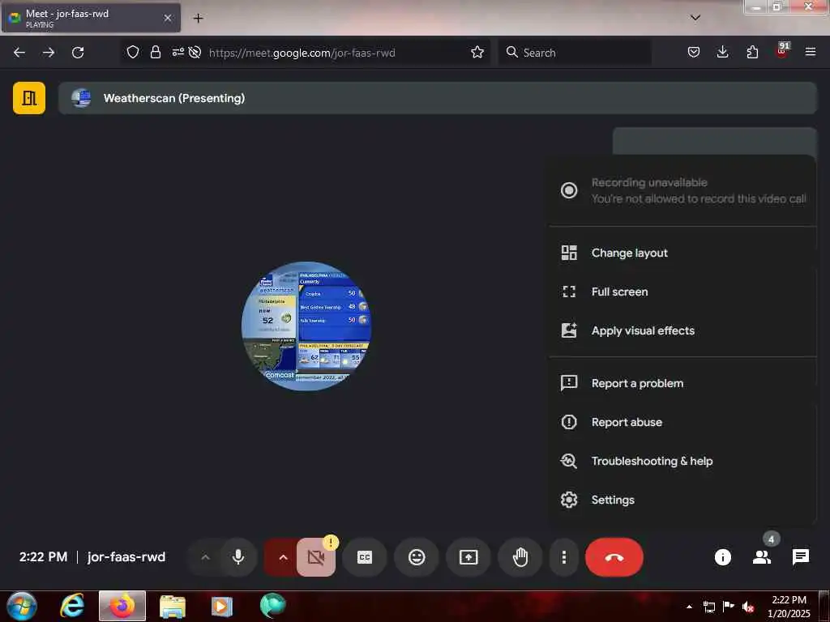Viewport: 830px width, 622px height.
Task: Close the Meet - jor-faas-rwd tab
Action: [167, 18]
